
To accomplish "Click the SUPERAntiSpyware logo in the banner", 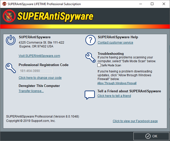I will (48, 16).
